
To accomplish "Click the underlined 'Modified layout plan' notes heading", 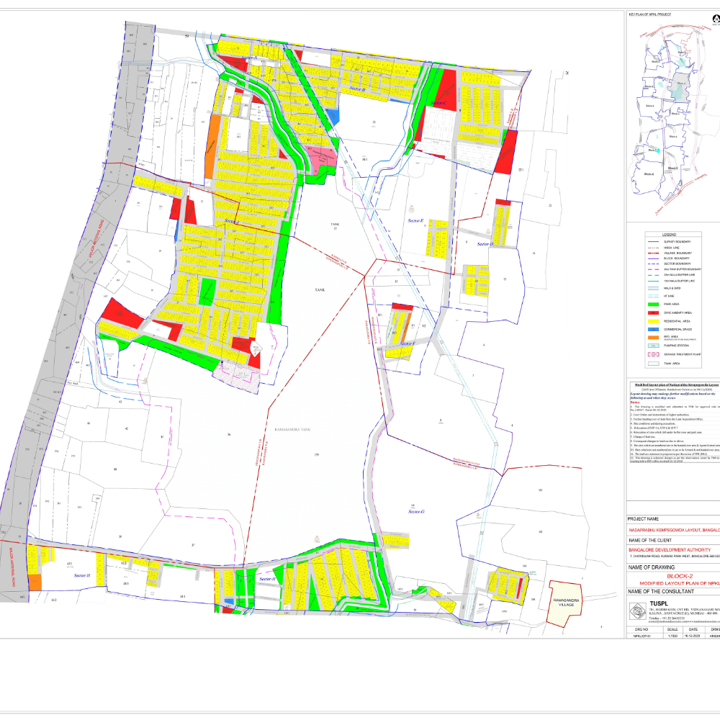I will pos(677,384).
